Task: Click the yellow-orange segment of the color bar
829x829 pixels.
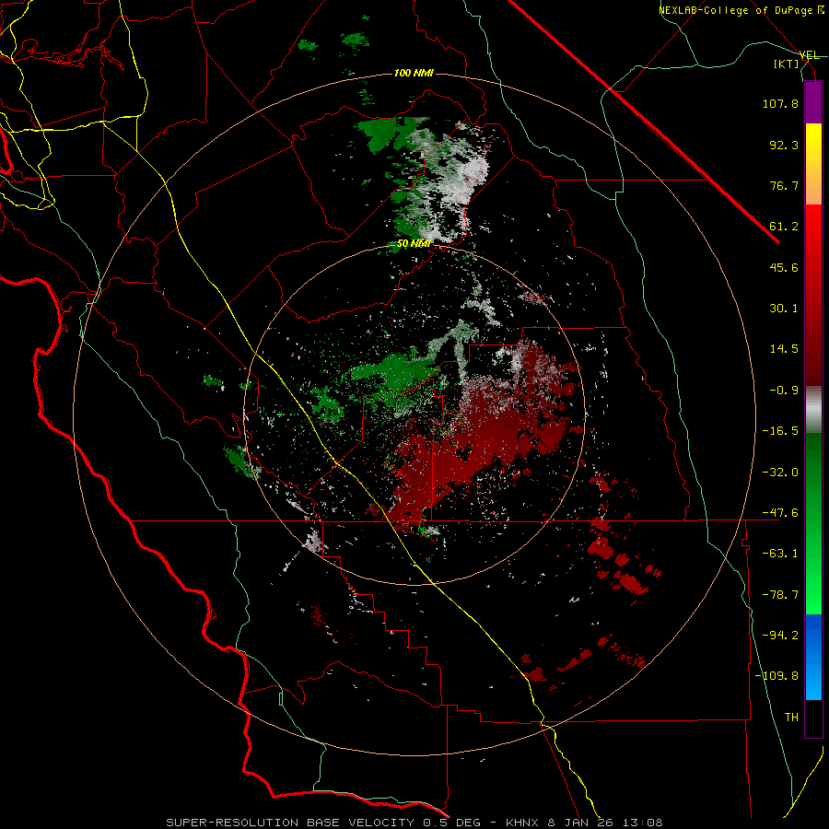Action: (813, 164)
